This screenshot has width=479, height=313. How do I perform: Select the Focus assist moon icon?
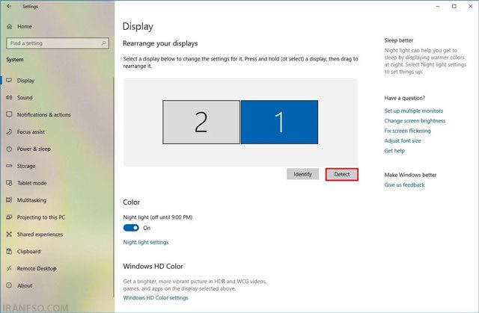(9, 131)
